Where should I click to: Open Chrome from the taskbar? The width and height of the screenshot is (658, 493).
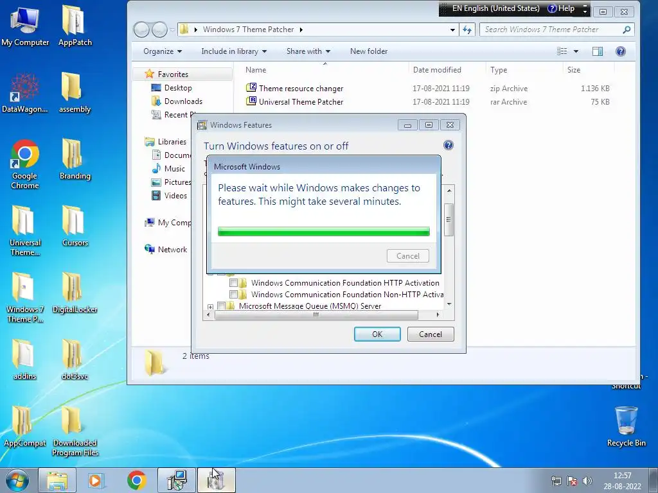136,480
